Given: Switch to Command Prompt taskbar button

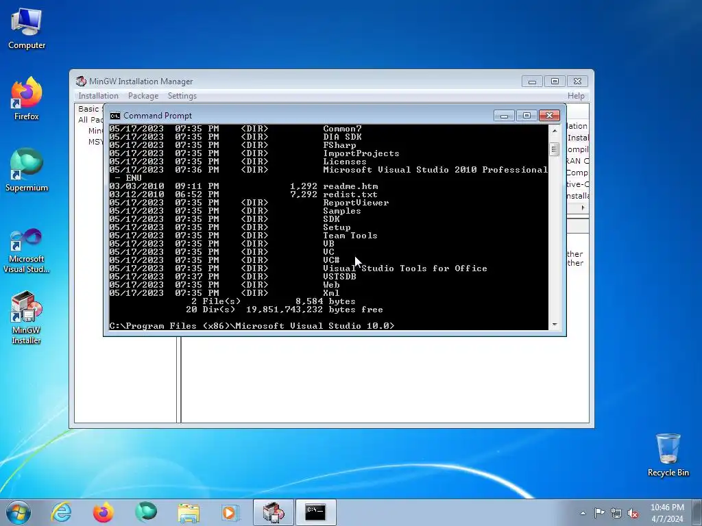Looking at the screenshot, I should [315, 512].
